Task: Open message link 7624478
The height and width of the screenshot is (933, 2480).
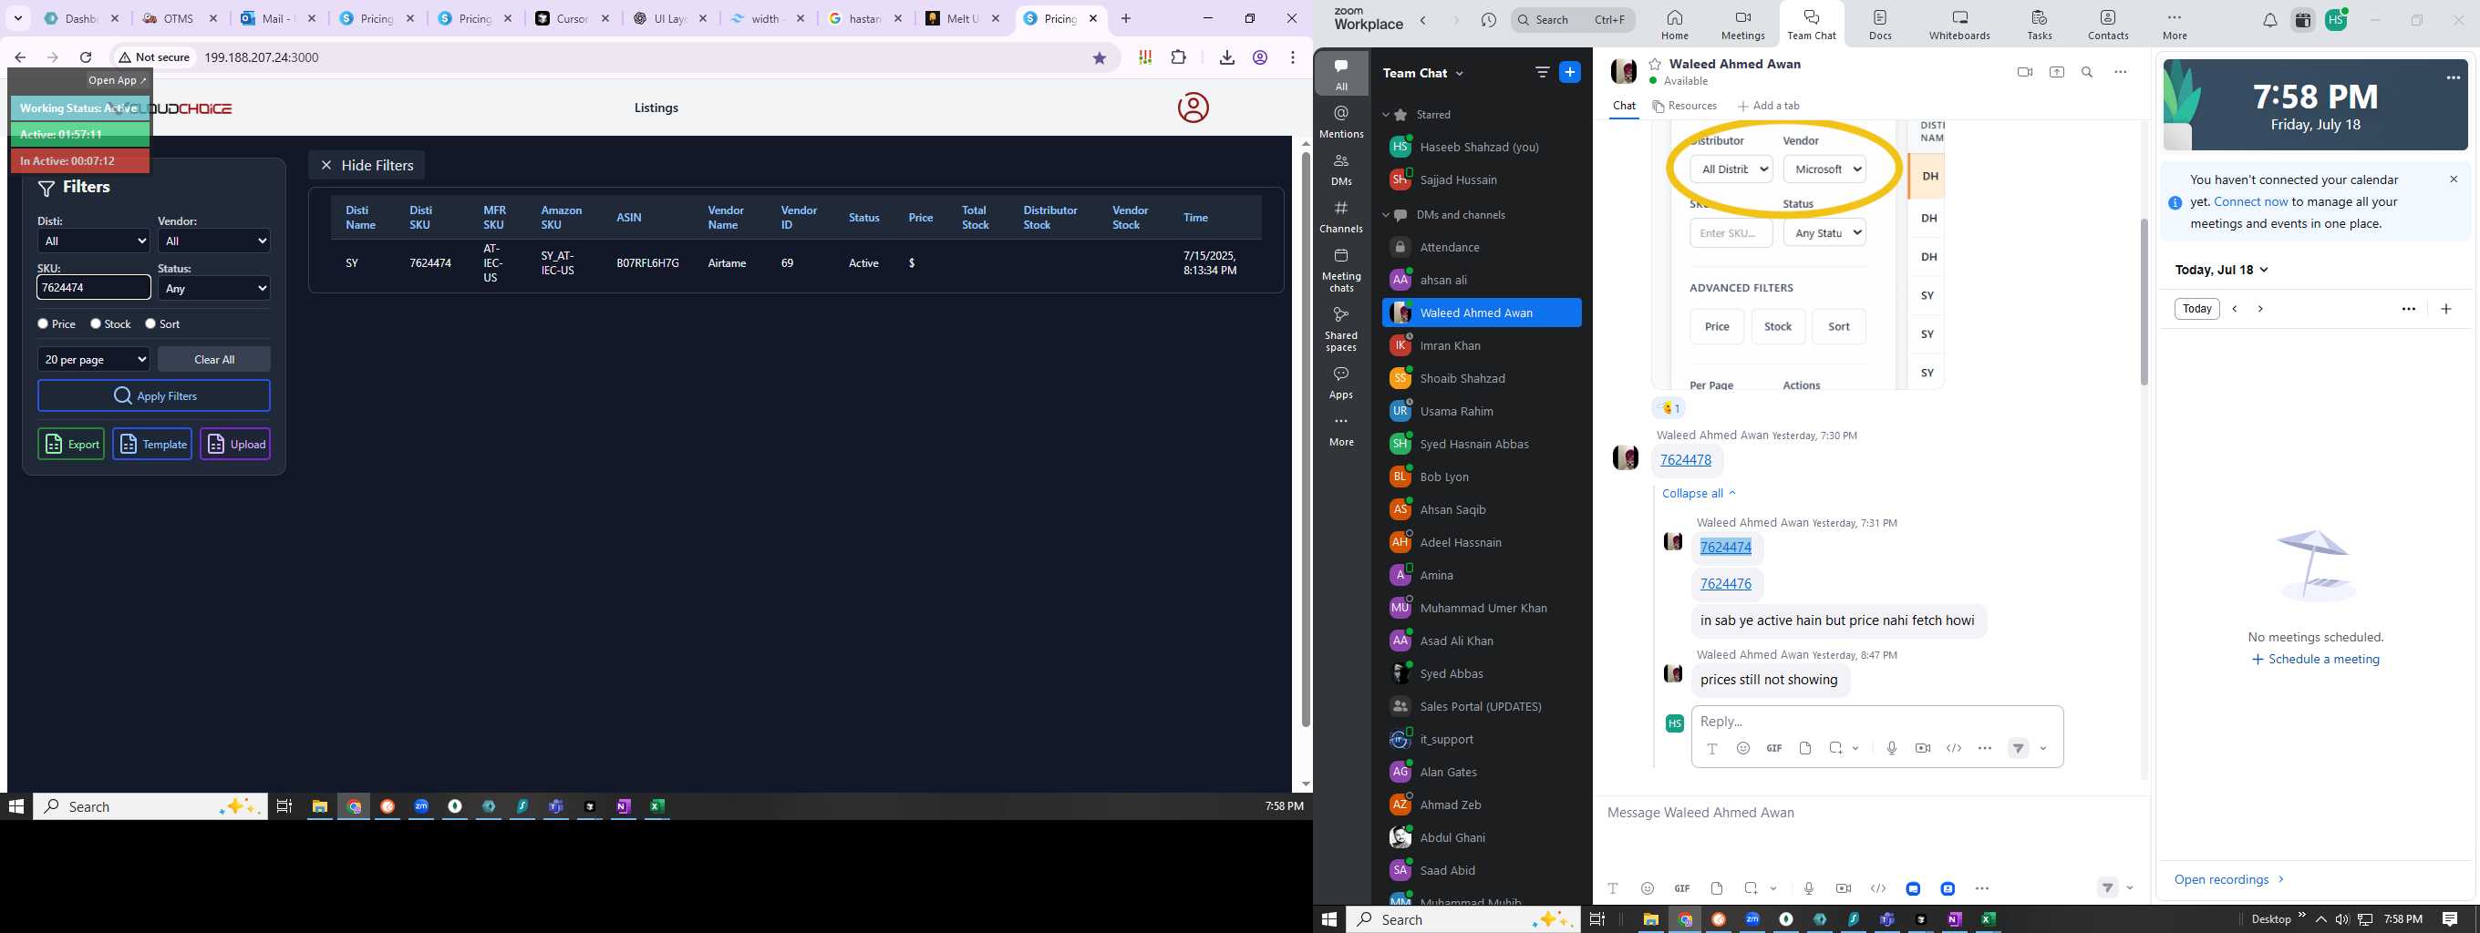Action: pyautogui.click(x=1686, y=460)
